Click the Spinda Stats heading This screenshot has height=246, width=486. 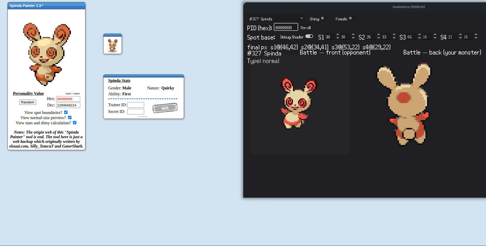pos(119,80)
